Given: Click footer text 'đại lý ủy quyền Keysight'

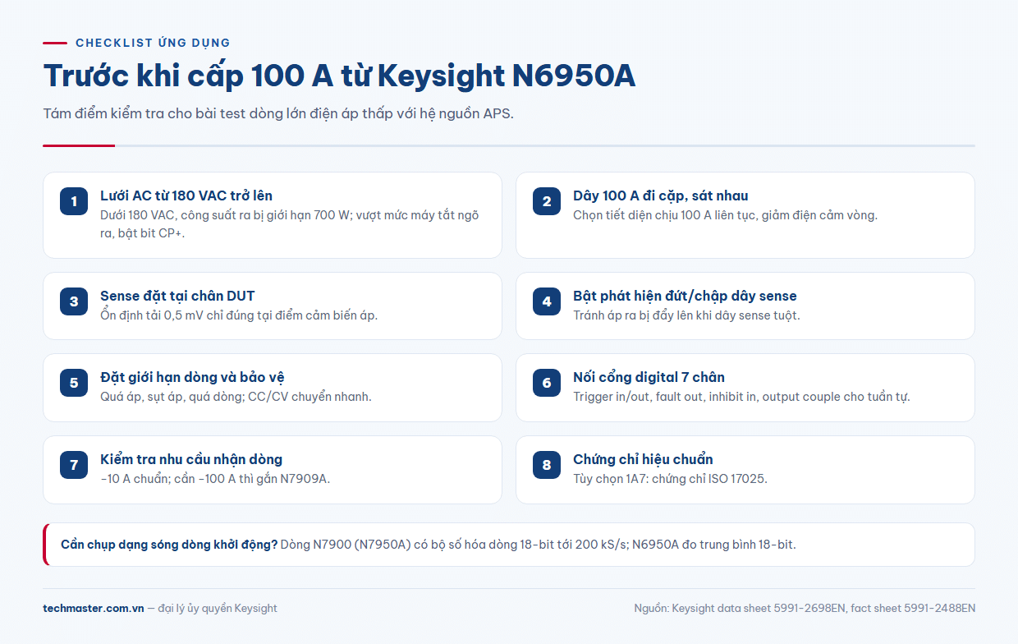Looking at the screenshot, I should tap(218, 609).
